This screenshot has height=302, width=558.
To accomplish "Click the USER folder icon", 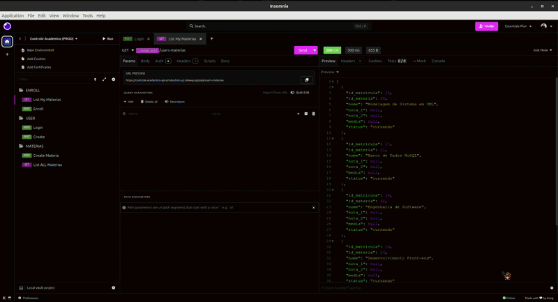I will [21, 118].
